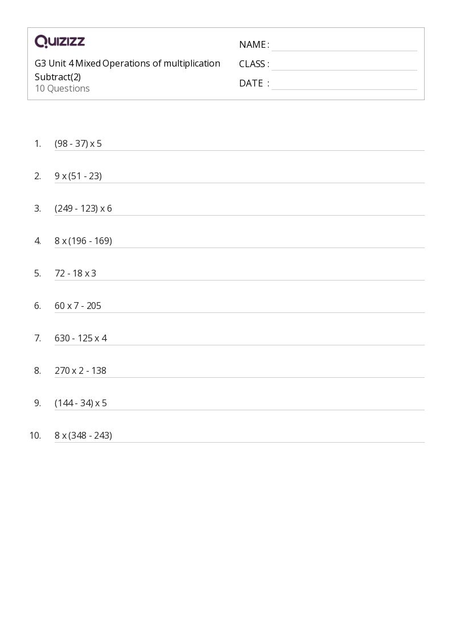Select the expression 8 x (196 - 169)

[x=83, y=241]
